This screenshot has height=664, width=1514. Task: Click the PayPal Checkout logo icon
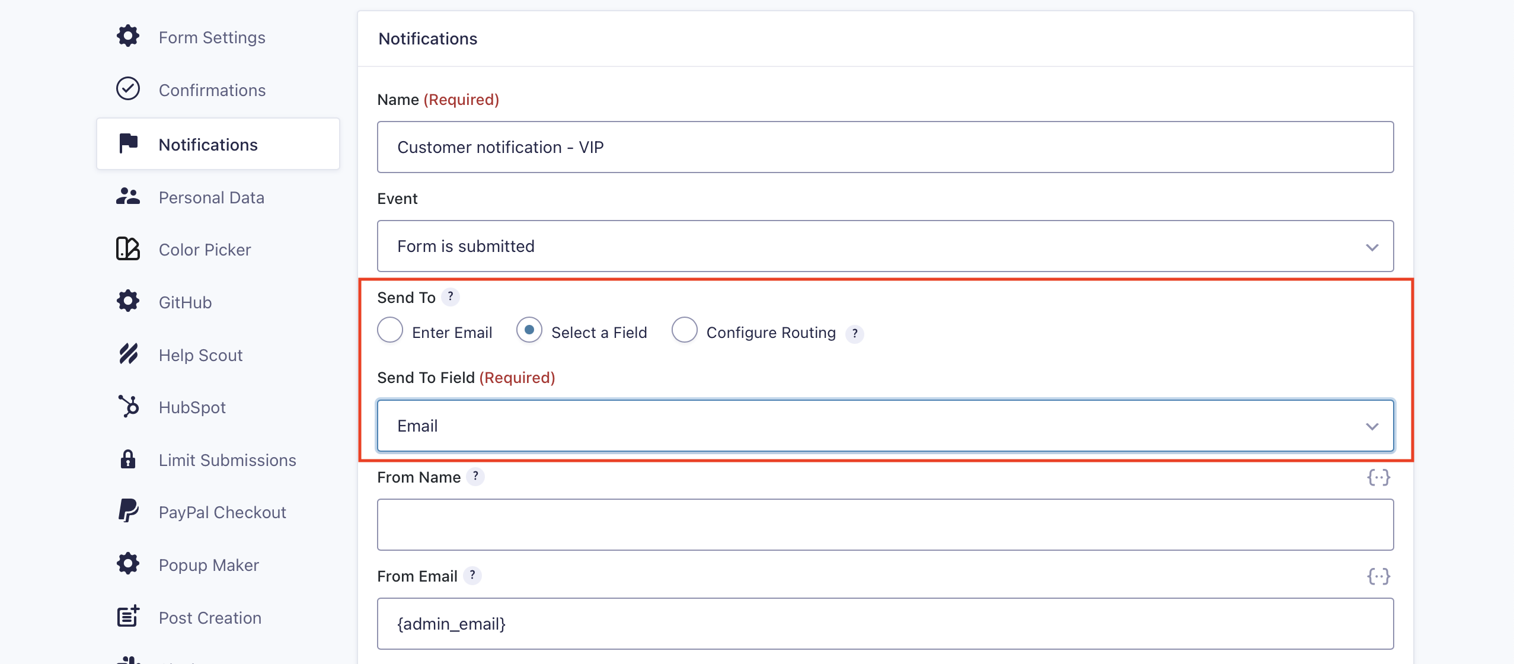point(128,511)
